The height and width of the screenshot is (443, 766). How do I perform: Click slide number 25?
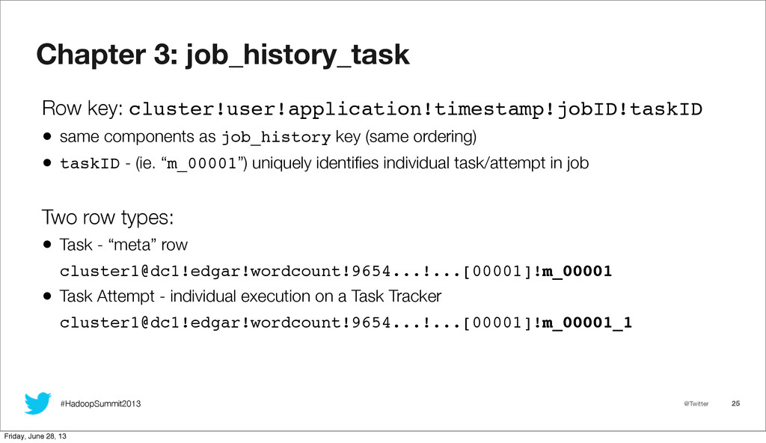736,403
